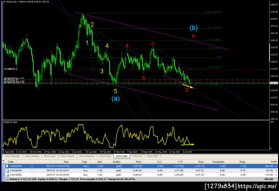Click the order icon for 134166838

point(7,171)
